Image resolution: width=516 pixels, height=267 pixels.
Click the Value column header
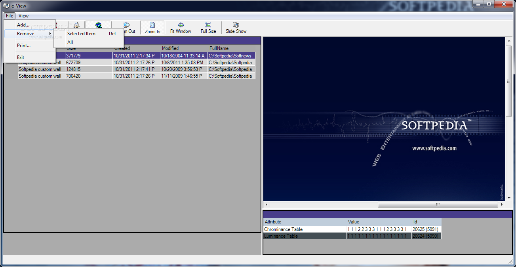379,222
